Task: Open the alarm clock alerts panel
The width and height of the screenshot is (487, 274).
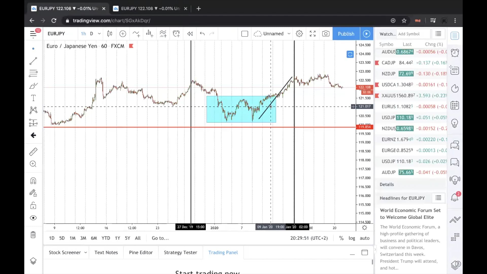Action: (x=455, y=53)
